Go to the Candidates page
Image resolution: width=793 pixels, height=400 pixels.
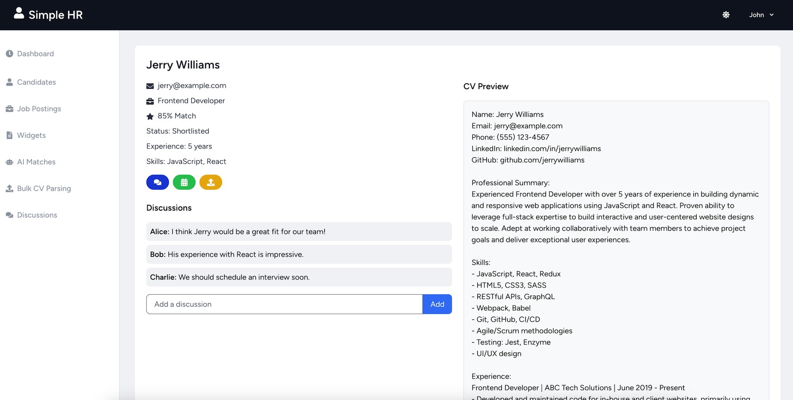(x=36, y=82)
